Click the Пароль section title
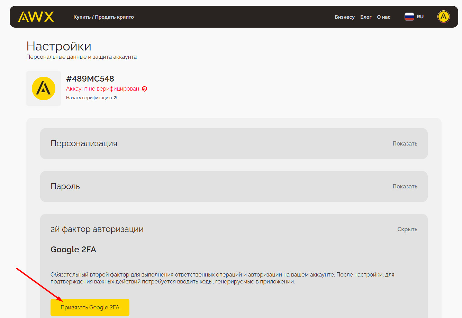This screenshot has width=462, height=318. 65,186
